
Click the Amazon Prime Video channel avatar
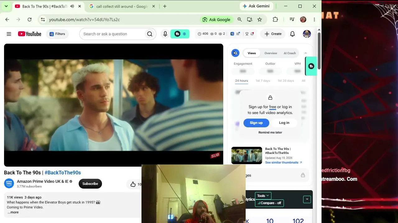[x=9, y=184]
